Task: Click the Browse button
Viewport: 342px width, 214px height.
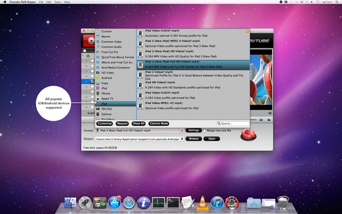Action: [x=194, y=139]
